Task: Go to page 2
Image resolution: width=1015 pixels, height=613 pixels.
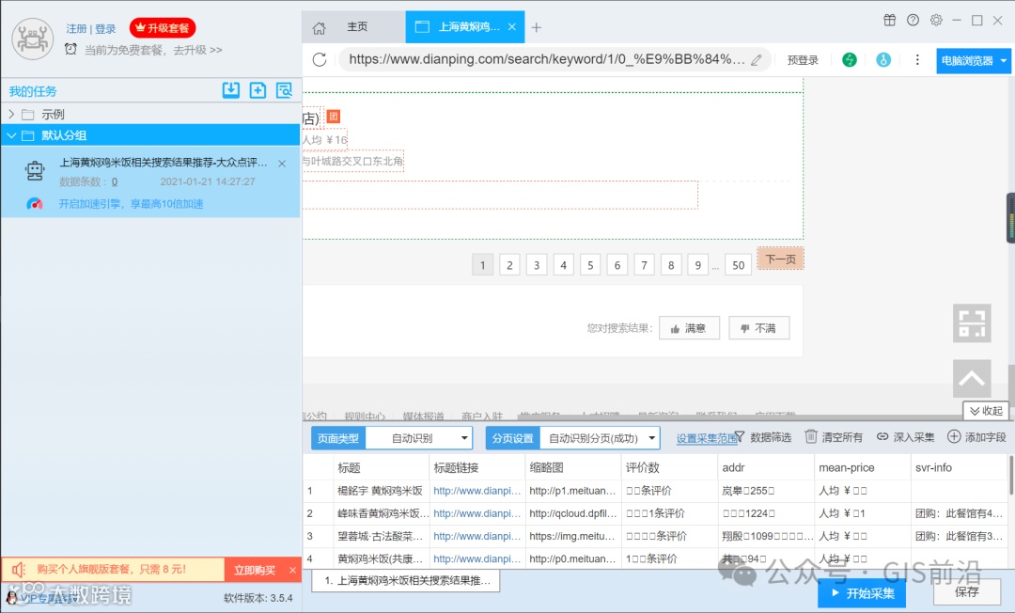Action: click(509, 265)
